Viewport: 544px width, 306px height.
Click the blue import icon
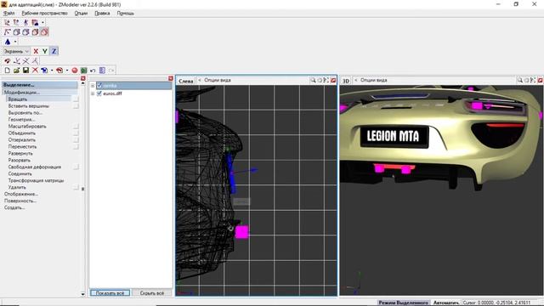click(44, 71)
